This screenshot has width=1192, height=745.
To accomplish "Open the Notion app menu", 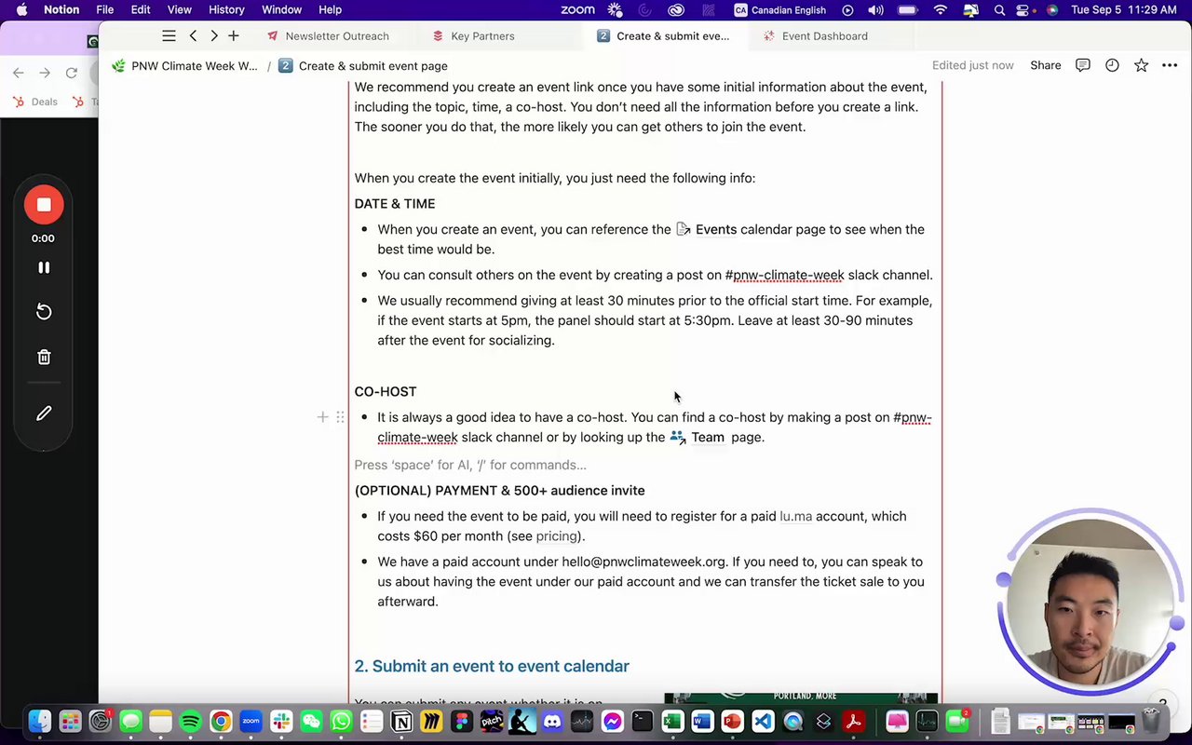I will click(61, 9).
